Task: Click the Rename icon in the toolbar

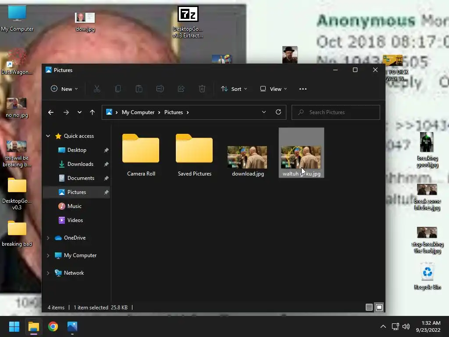Action: coord(160,89)
